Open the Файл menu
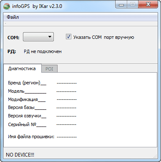 13,17
